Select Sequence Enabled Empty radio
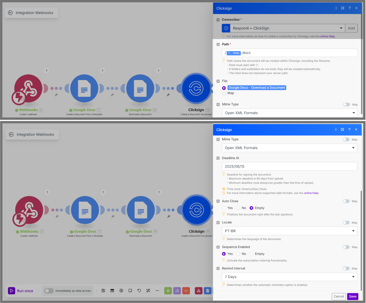 (251, 254)
